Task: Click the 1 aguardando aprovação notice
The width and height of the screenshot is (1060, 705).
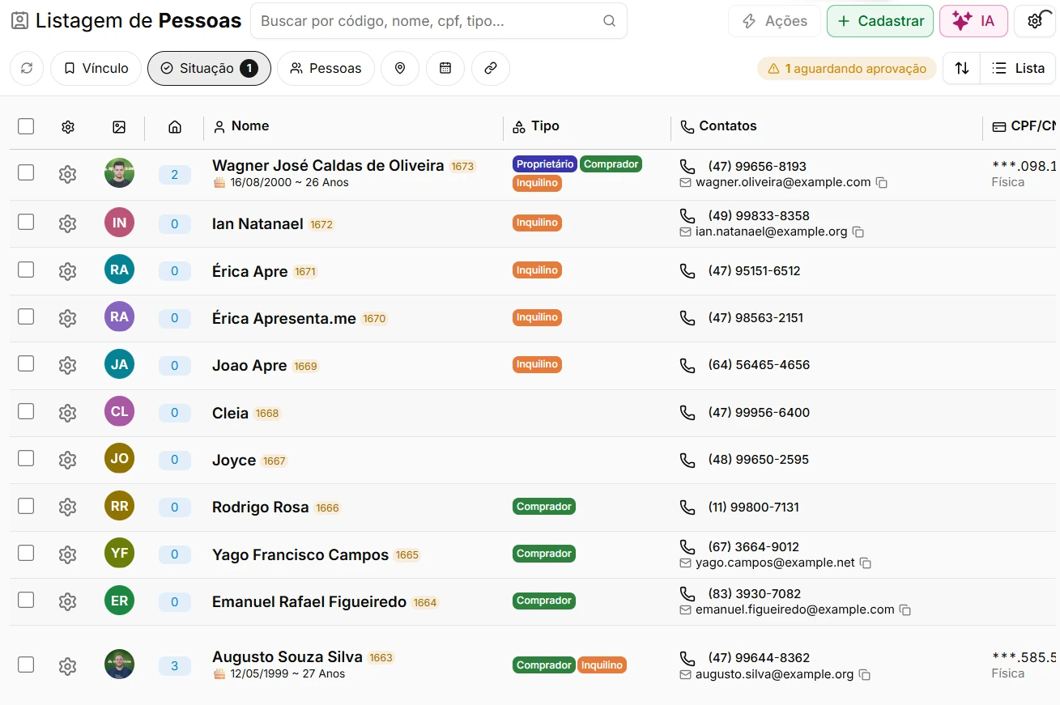Action: [847, 69]
